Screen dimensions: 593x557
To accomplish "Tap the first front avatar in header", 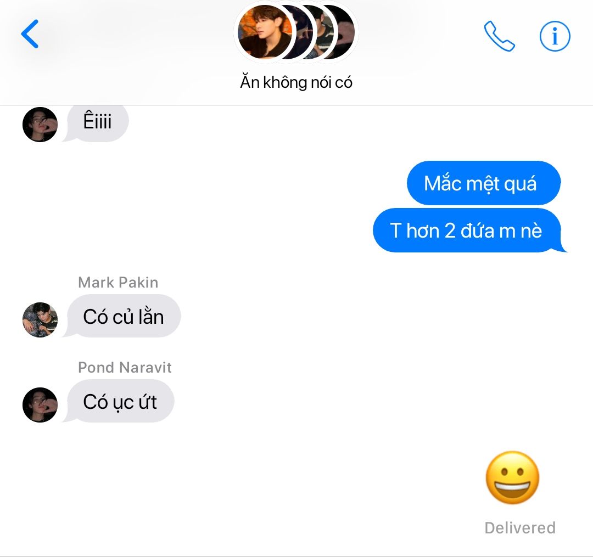I will (265, 32).
